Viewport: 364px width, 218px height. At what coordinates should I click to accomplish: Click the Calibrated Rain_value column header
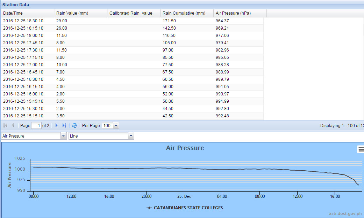click(x=134, y=13)
